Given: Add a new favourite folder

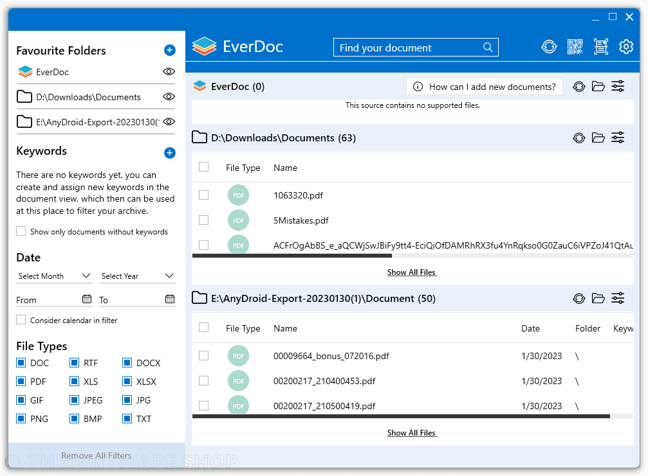Looking at the screenshot, I should pos(169,50).
